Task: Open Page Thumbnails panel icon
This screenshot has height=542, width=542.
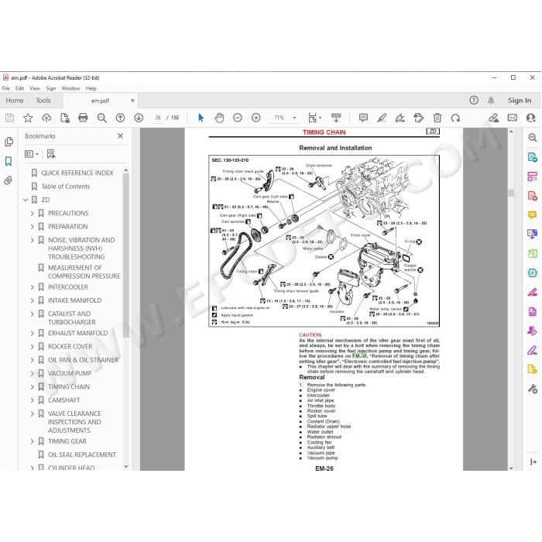Action: (x=9, y=142)
